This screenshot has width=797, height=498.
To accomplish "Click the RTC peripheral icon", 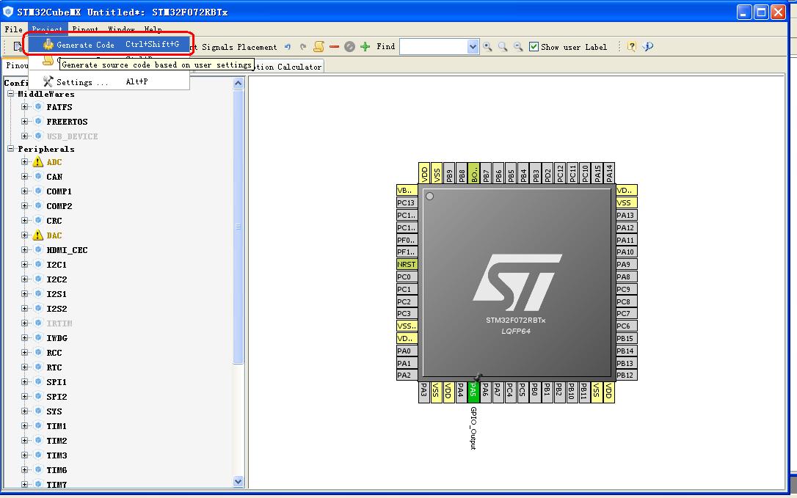I will (x=38, y=367).
